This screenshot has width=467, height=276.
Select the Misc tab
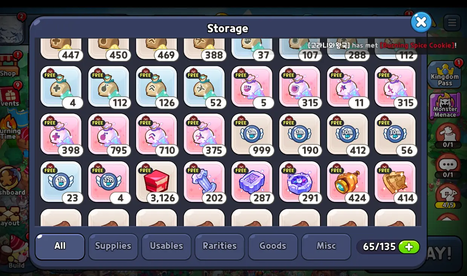pos(326,246)
